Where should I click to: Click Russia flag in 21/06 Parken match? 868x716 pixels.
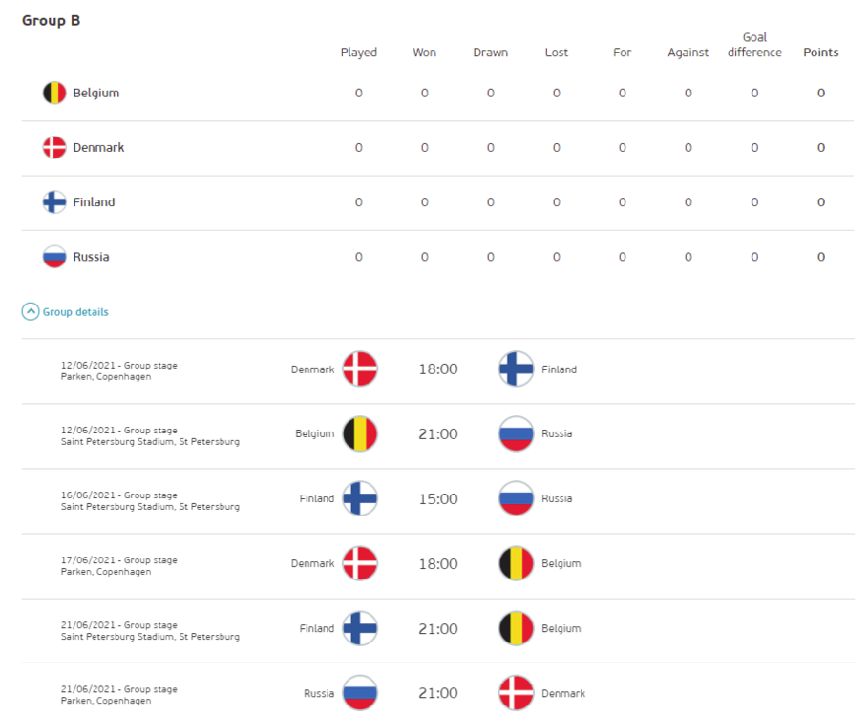pyautogui.click(x=360, y=693)
